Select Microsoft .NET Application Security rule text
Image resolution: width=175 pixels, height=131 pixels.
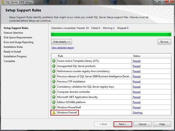tap(77, 97)
